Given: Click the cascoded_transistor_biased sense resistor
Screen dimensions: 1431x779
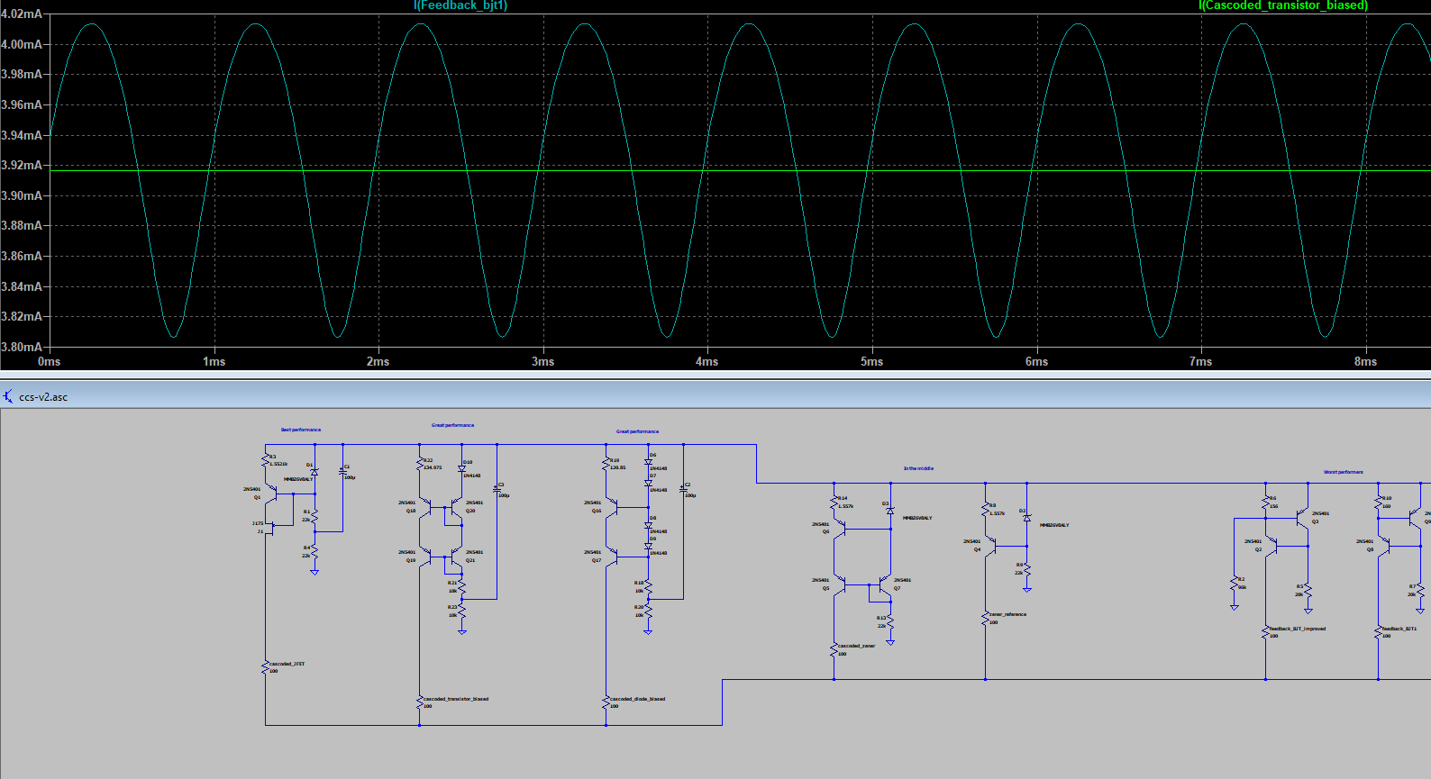Looking at the screenshot, I should [x=419, y=702].
